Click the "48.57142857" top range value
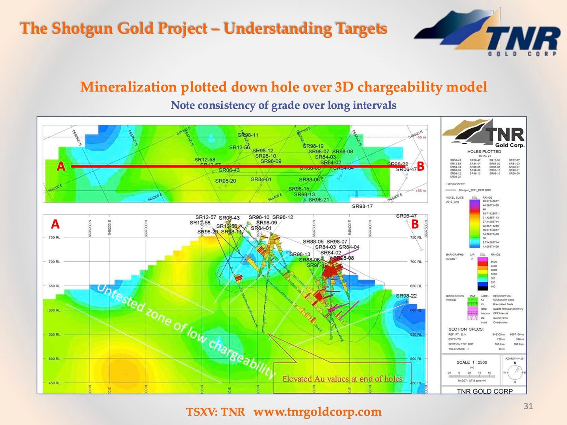This screenshot has width=567, height=425. pyautogui.click(x=491, y=201)
